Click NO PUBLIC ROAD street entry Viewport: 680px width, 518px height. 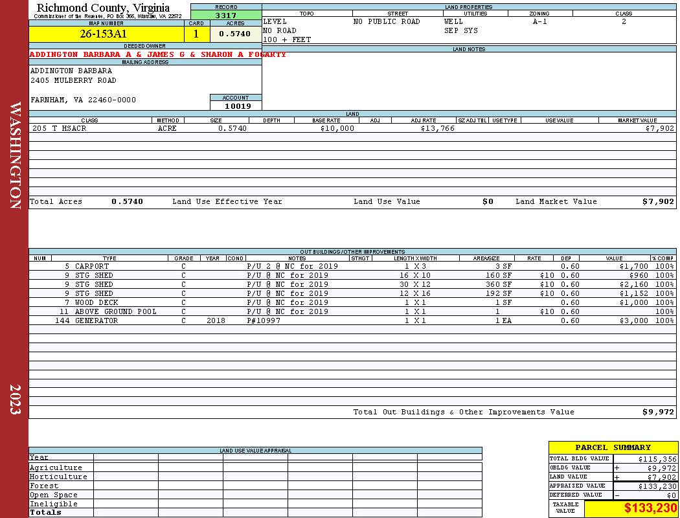387,21
